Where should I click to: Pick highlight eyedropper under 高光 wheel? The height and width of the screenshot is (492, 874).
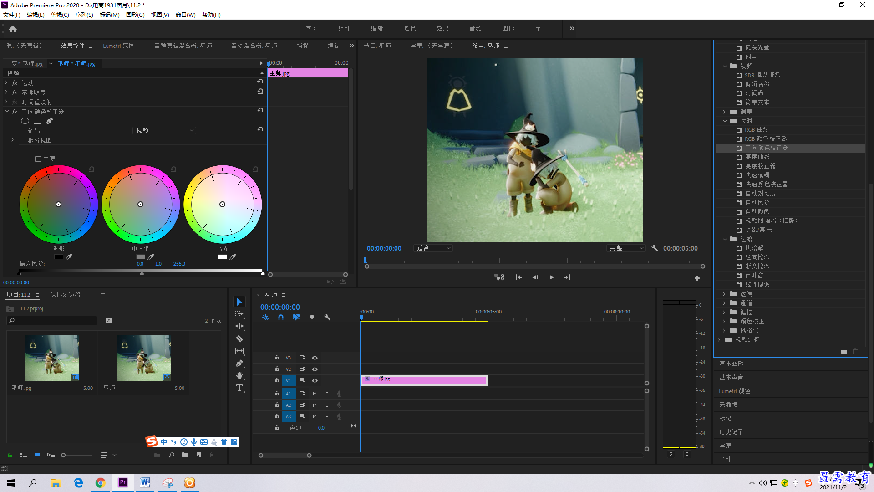(x=233, y=257)
